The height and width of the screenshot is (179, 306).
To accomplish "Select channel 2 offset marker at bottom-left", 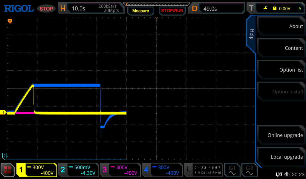I will point(4,156).
